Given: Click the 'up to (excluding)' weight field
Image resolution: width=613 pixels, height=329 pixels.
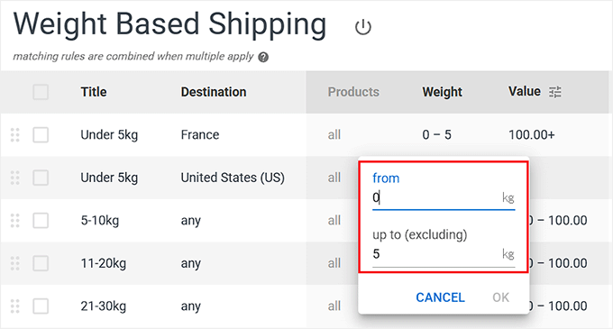Looking at the screenshot, I should [x=444, y=254].
